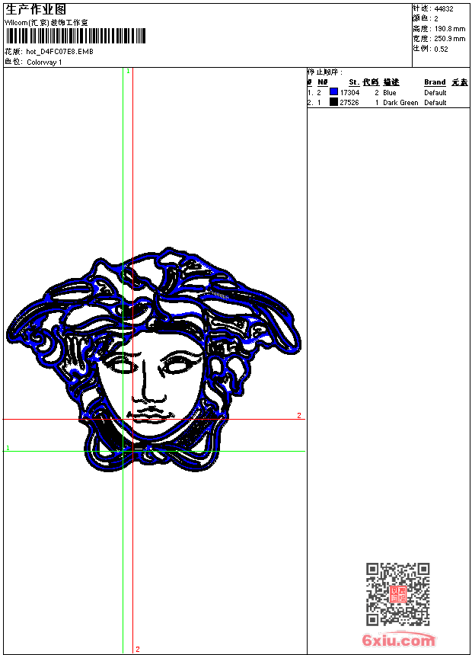Click the 停止顺序 heading
Viewport: 472px width, 655px height.
pos(325,72)
